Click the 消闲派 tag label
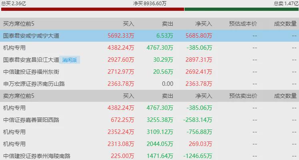The height and width of the screenshot is (160, 299). point(70,60)
